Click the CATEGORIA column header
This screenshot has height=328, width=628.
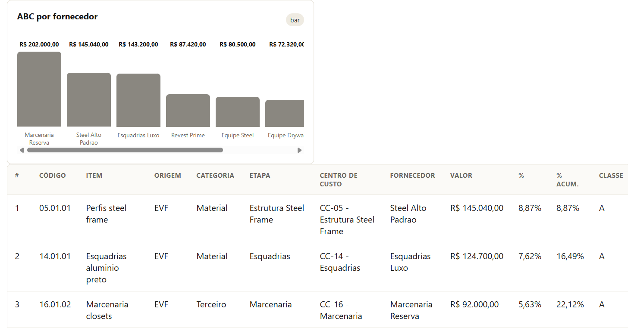click(x=215, y=176)
